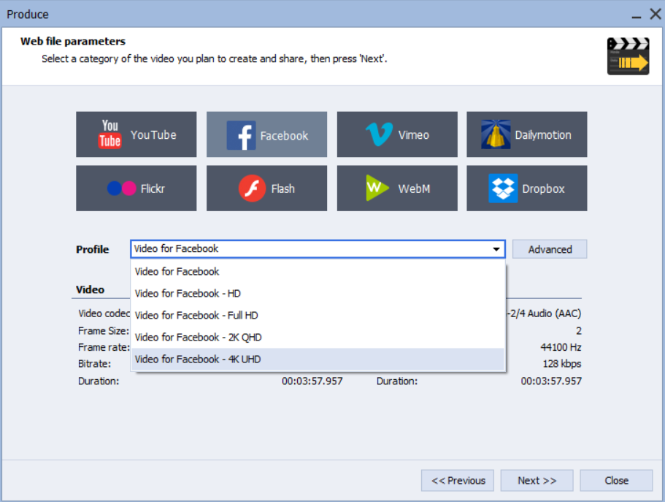Choose 'Video for Facebook - HD' profile
Screen dimensions: 665x502
coord(188,293)
